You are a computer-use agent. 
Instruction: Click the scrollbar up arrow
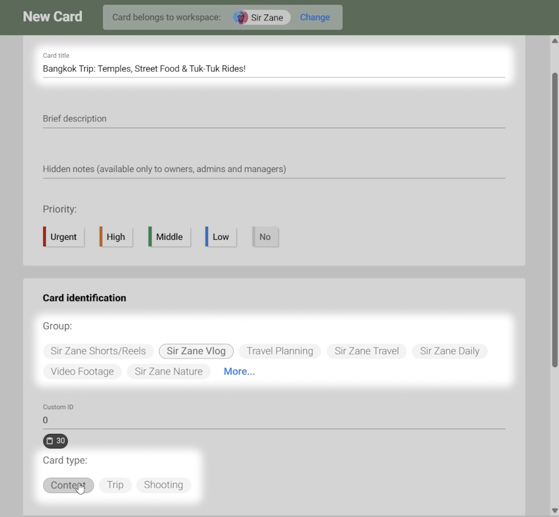[554, 41]
